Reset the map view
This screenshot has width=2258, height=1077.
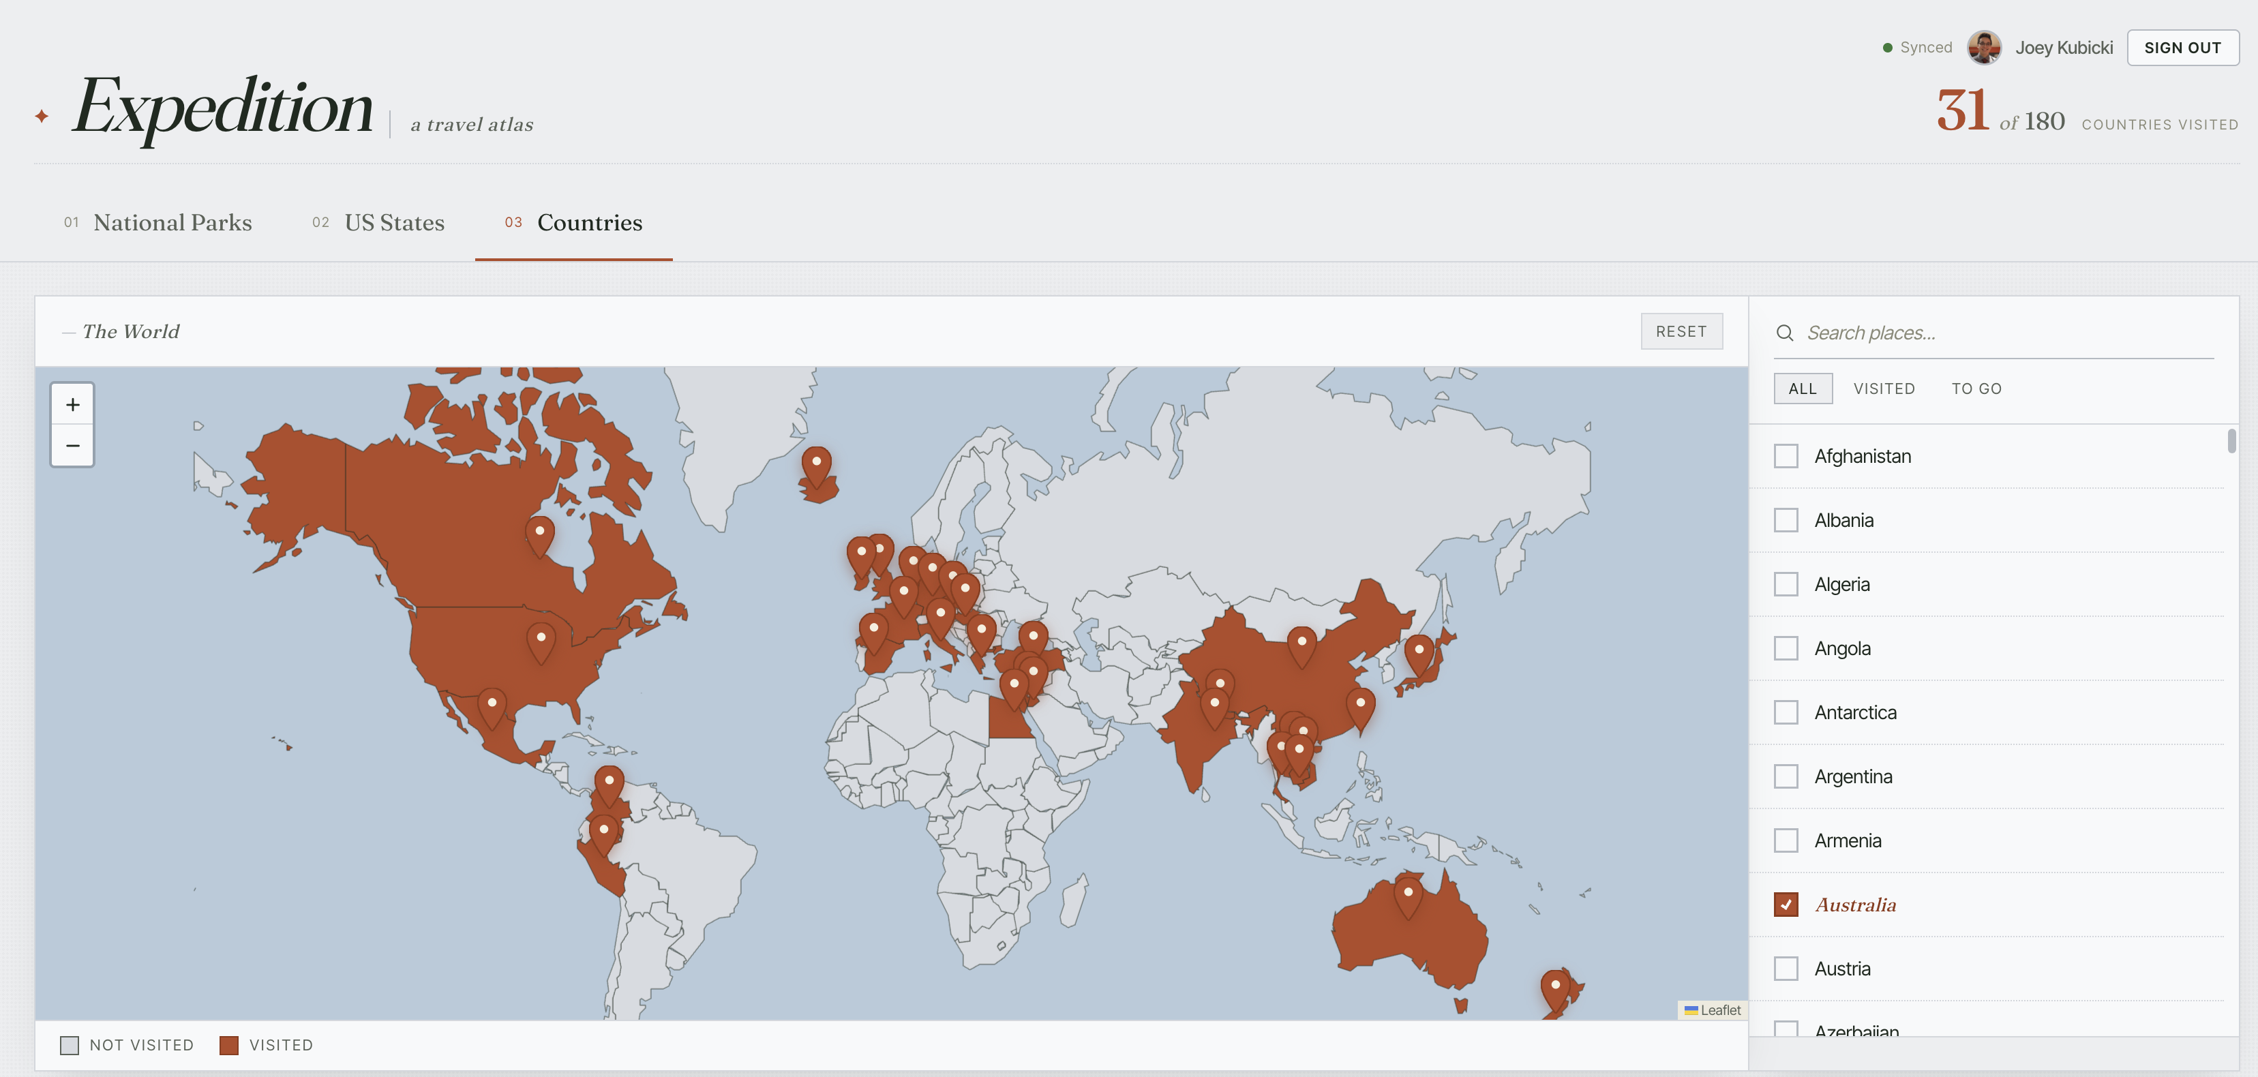click(x=1681, y=331)
